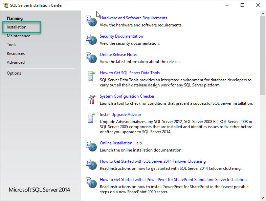
Task: Click the scrollbar down arrow
Action: 263,198
